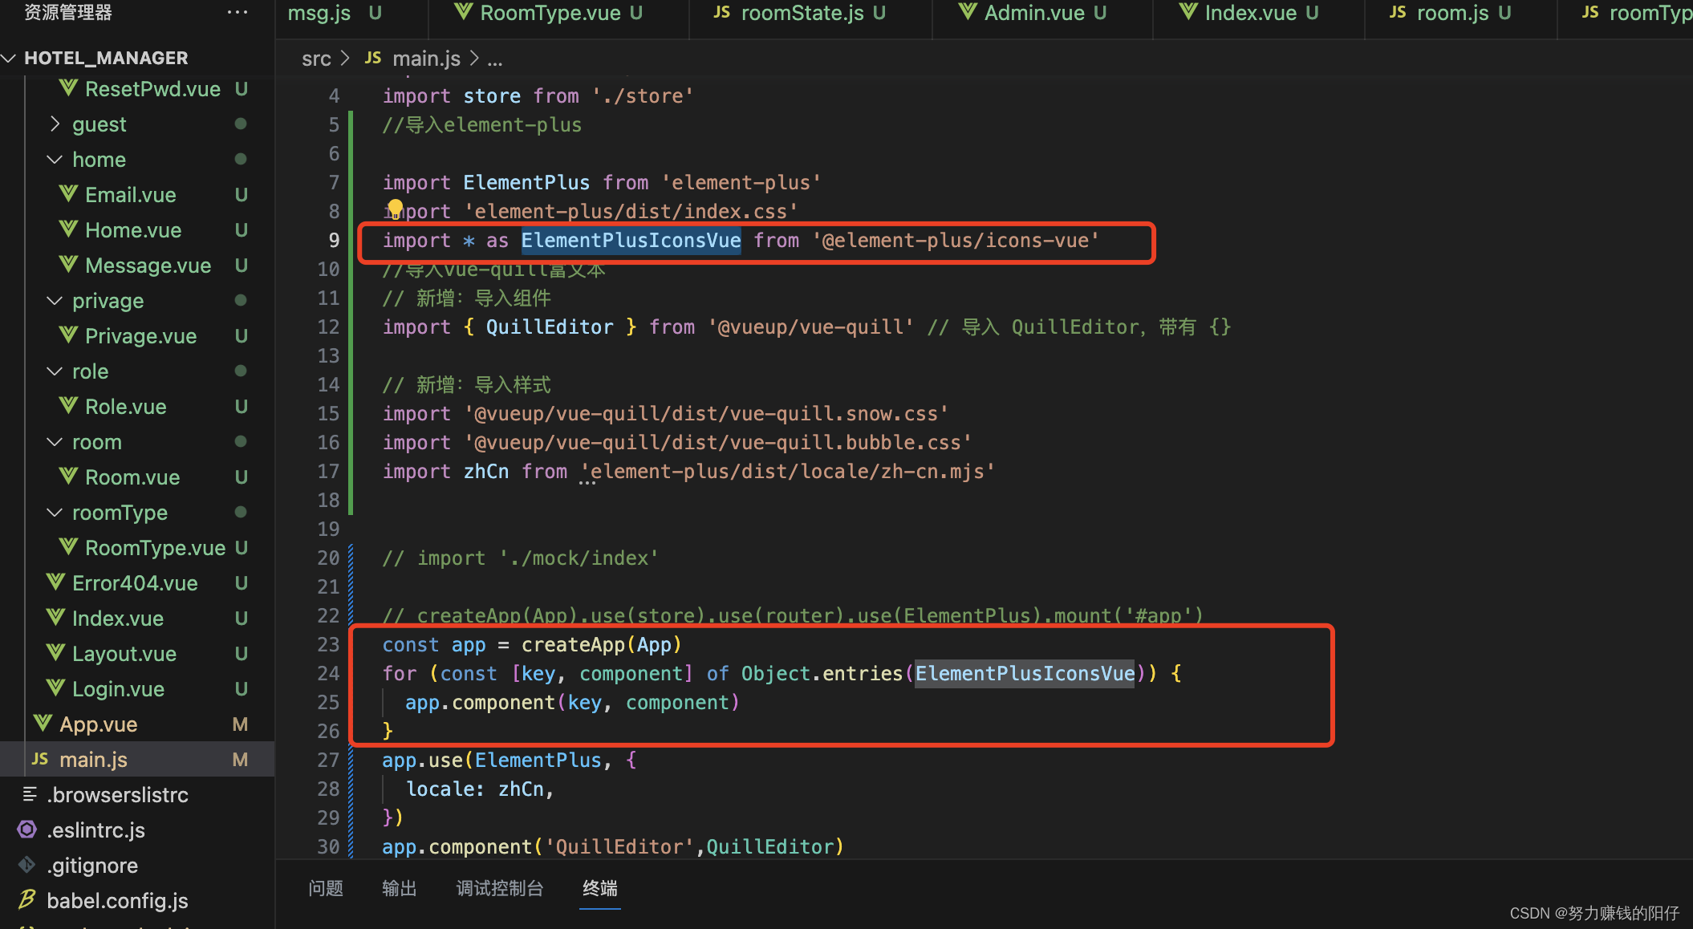1693x929 pixels.
Task: Click the file icon beside .browserslistrc
Action: click(30, 794)
